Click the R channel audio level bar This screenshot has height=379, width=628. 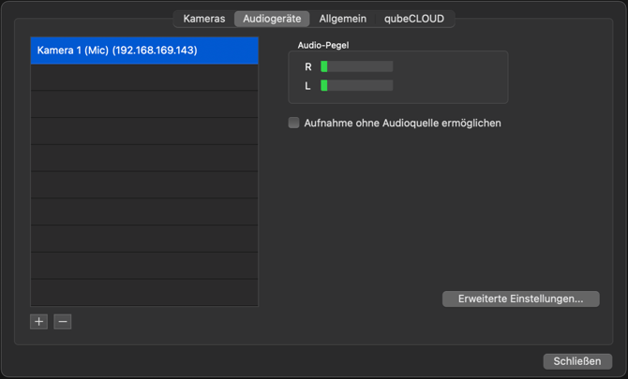point(356,66)
